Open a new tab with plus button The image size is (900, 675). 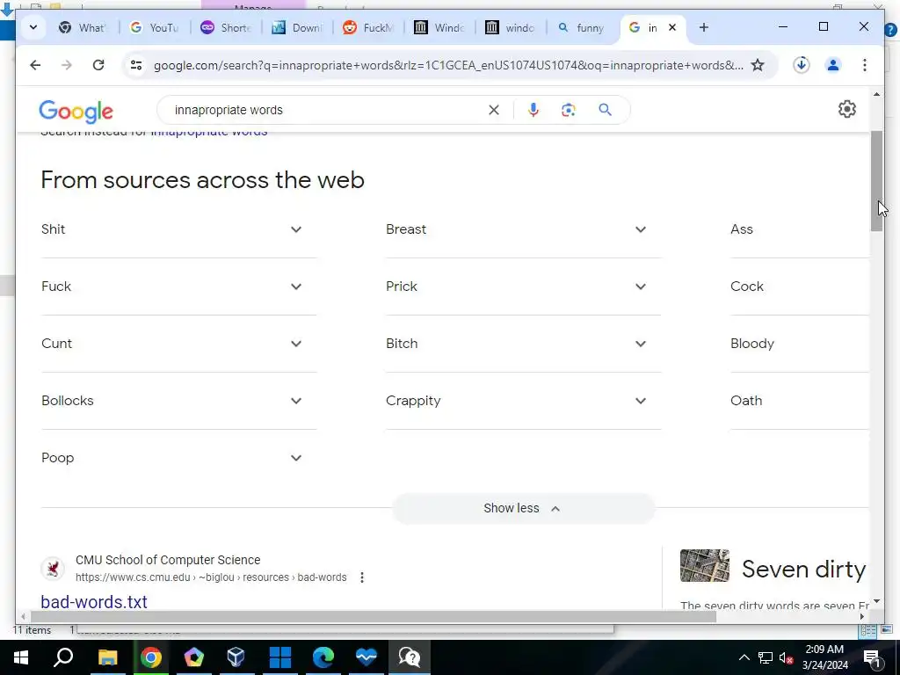704,27
